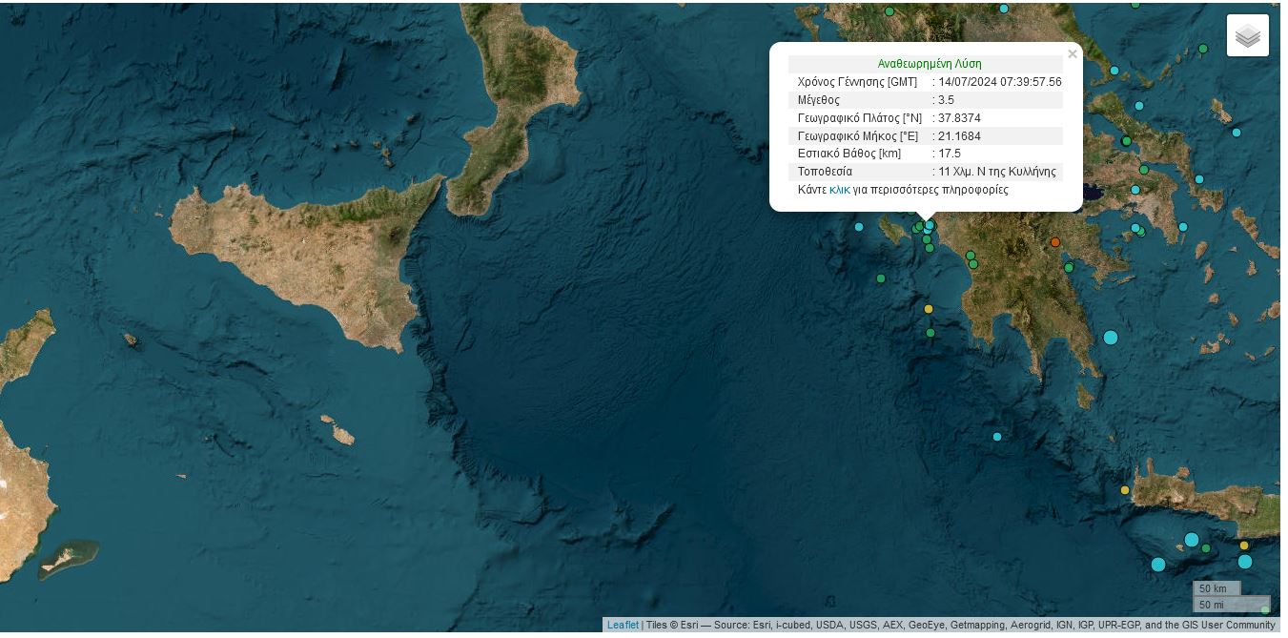The image size is (1288, 638).
Task: Select the green marker in the bottom-right corner
Action: (x=1265, y=609)
